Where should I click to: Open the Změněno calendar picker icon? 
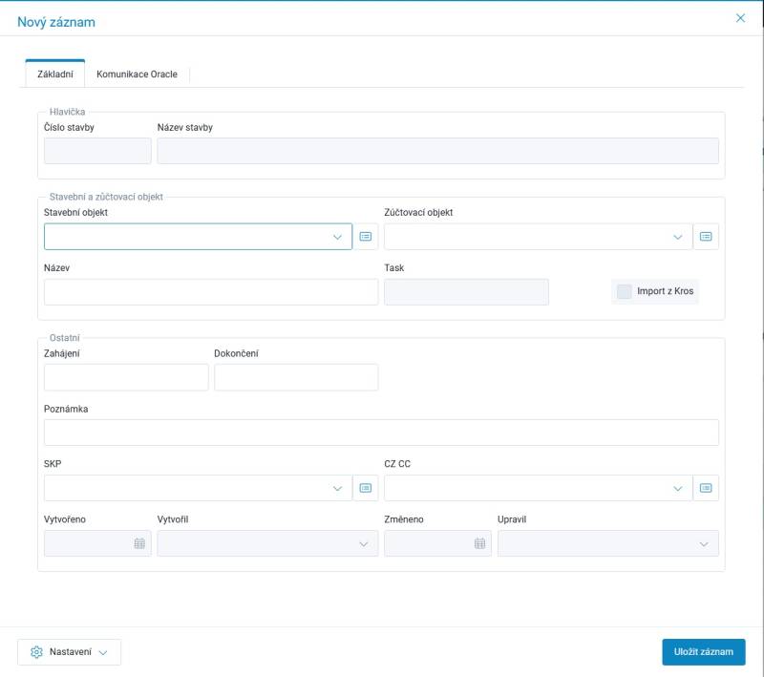coord(480,543)
